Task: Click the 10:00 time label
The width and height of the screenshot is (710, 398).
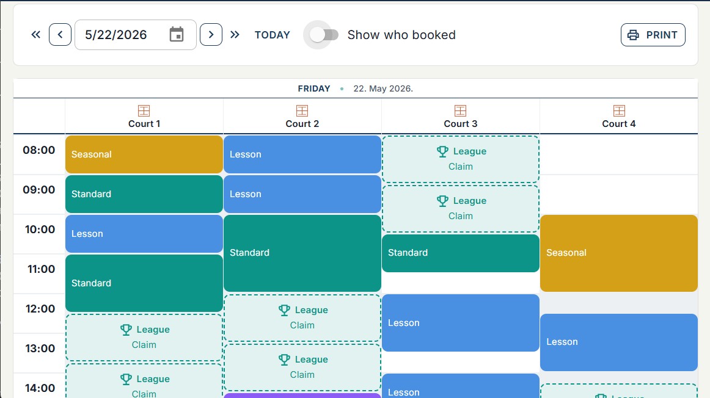Action: (40, 230)
